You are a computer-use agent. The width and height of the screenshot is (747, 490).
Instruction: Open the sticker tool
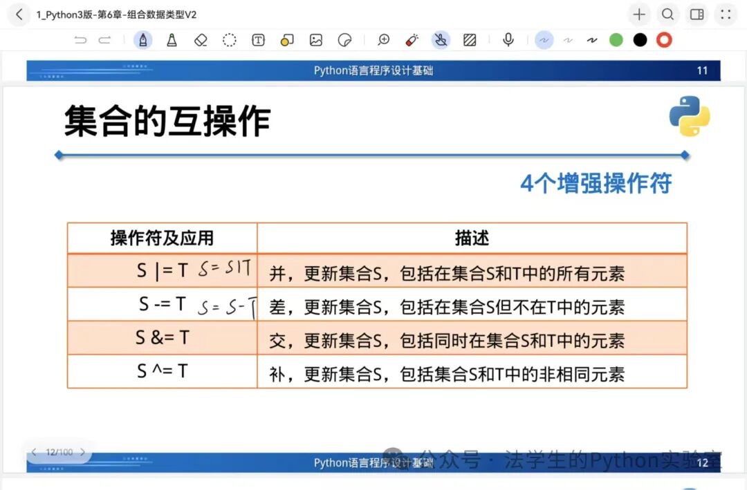tap(344, 40)
